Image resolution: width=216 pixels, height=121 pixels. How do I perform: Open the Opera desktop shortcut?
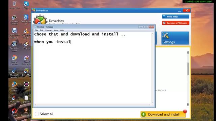(x=14, y=112)
